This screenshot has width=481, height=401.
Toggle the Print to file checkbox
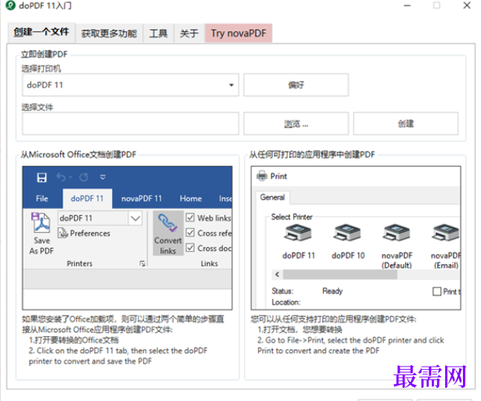pos(437,292)
